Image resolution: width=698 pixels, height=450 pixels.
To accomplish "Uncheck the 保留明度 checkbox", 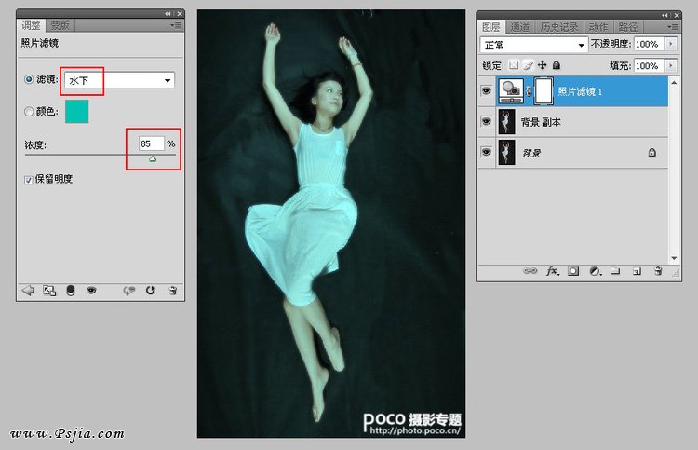I will (29, 179).
